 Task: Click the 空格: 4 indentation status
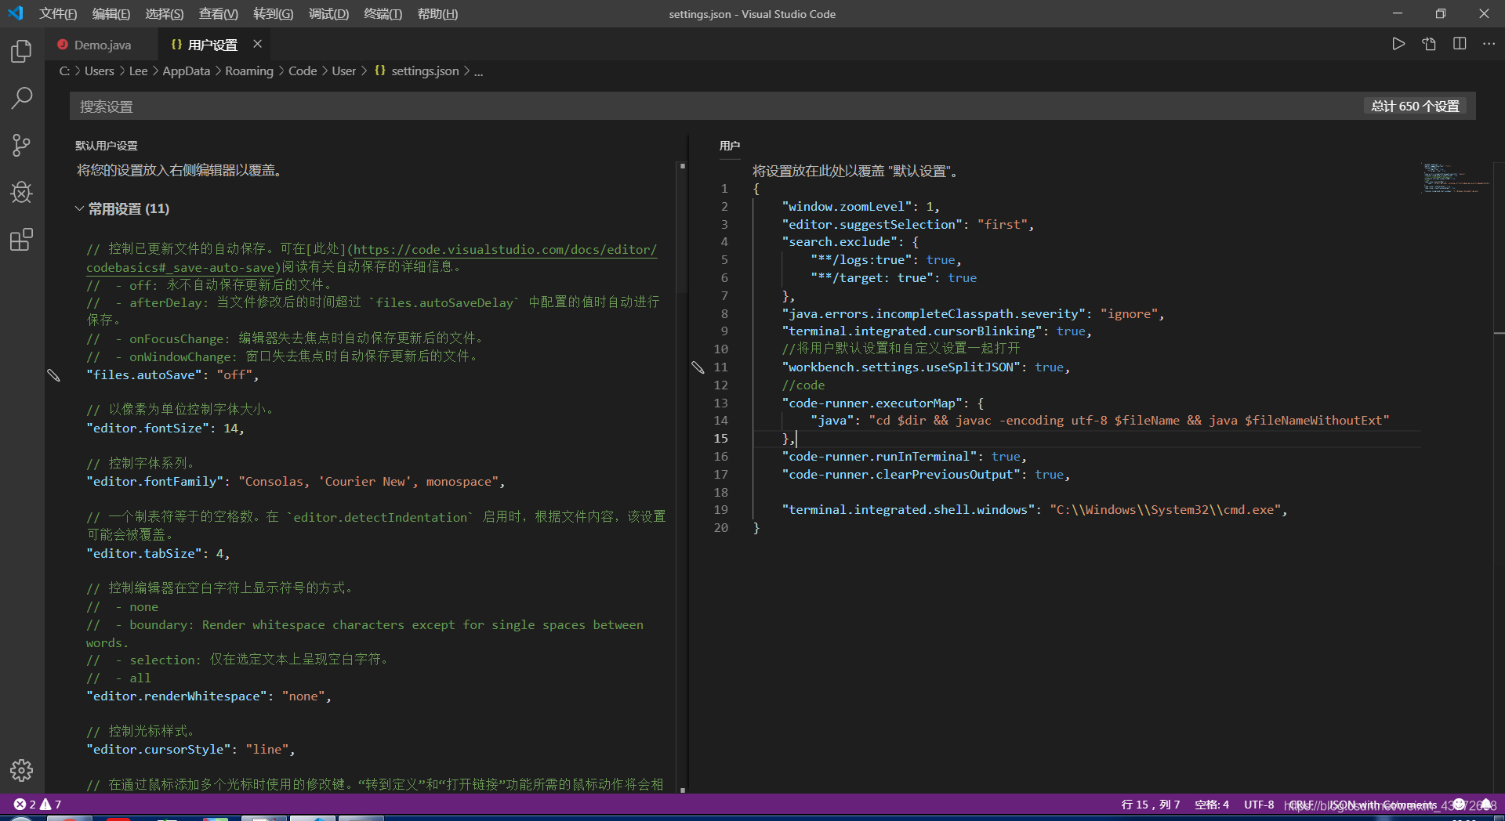click(x=1212, y=805)
